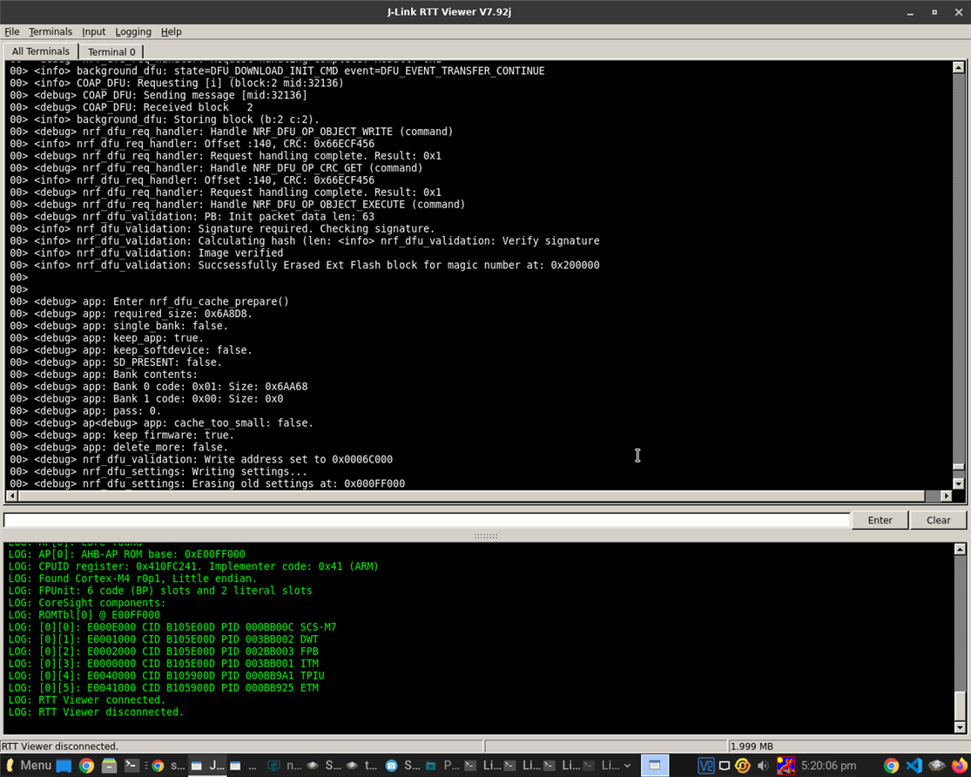Click the log line 'LOG: RTT Viewer connected.'
The height and width of the screenshot is (777, 971).
[87, 699]
